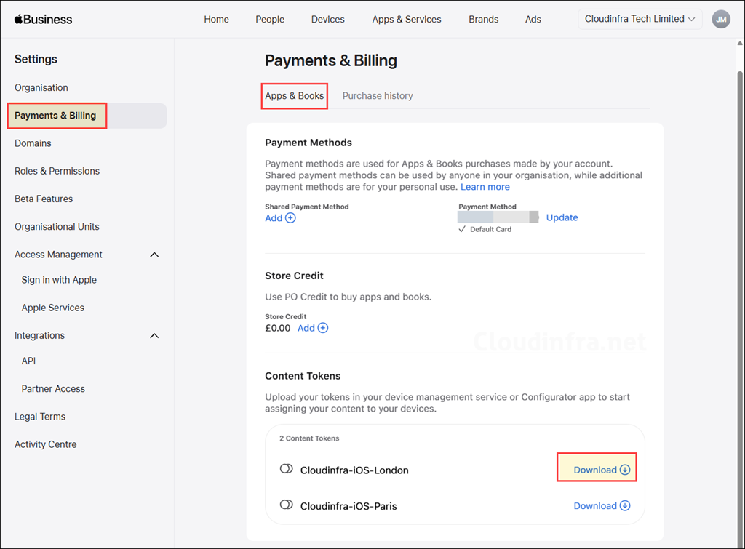The height and width of the screenshot is (549, 745).
Task: Download the Cloudinfra-iOS-London token
Action: (602, 470)
